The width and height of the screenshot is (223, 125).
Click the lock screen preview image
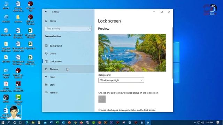click(132, 52)
